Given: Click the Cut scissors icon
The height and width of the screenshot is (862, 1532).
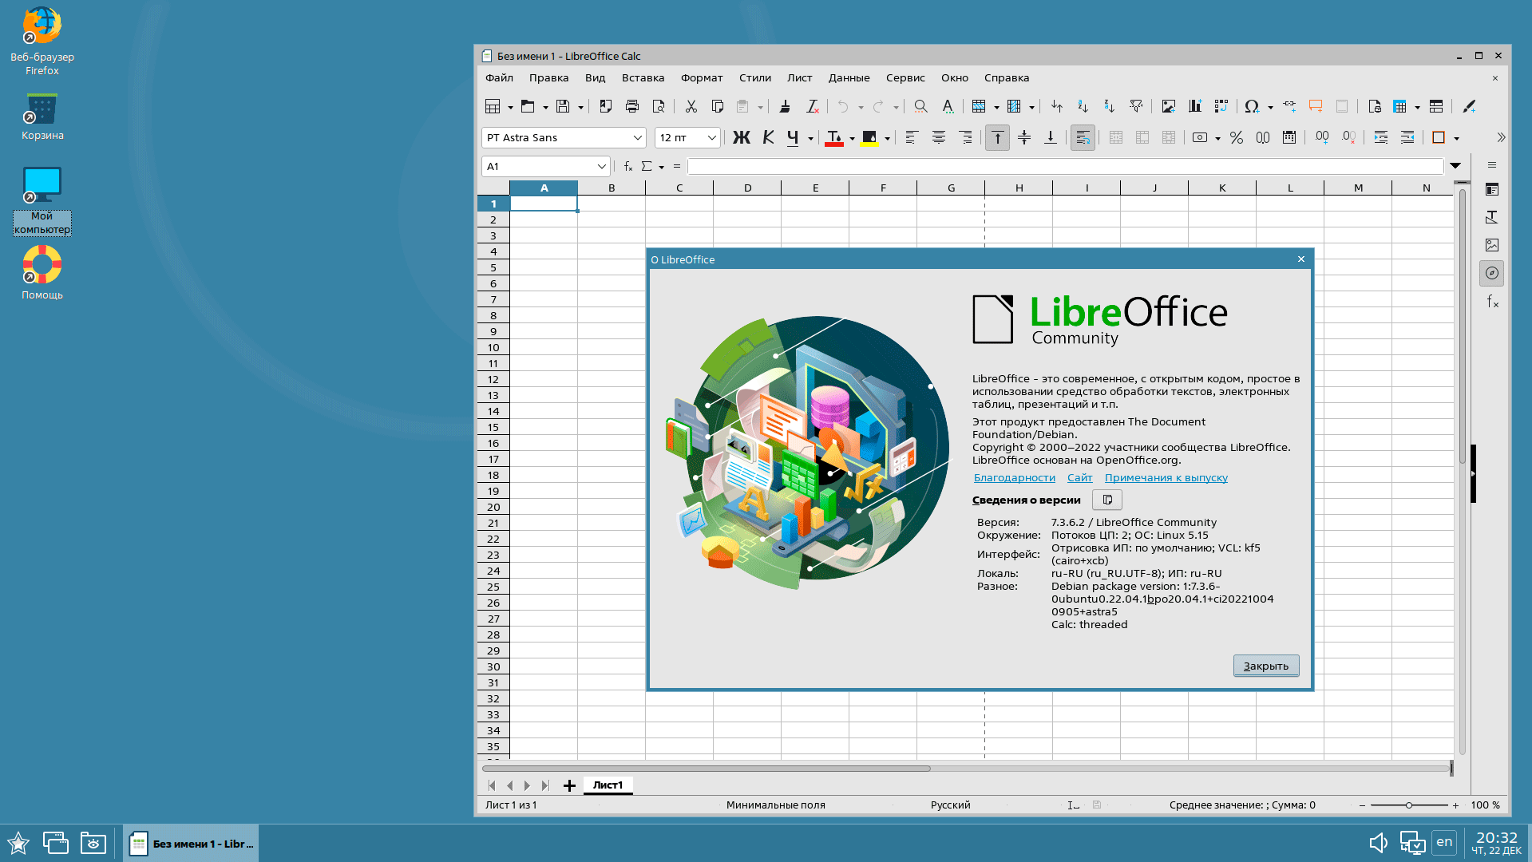Looking at the screenshot, I should pos(691,106).
